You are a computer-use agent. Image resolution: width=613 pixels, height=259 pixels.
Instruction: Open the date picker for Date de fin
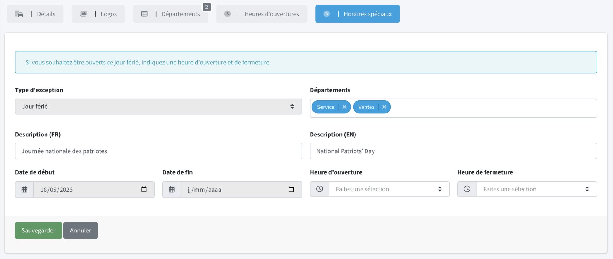(291, 190)
